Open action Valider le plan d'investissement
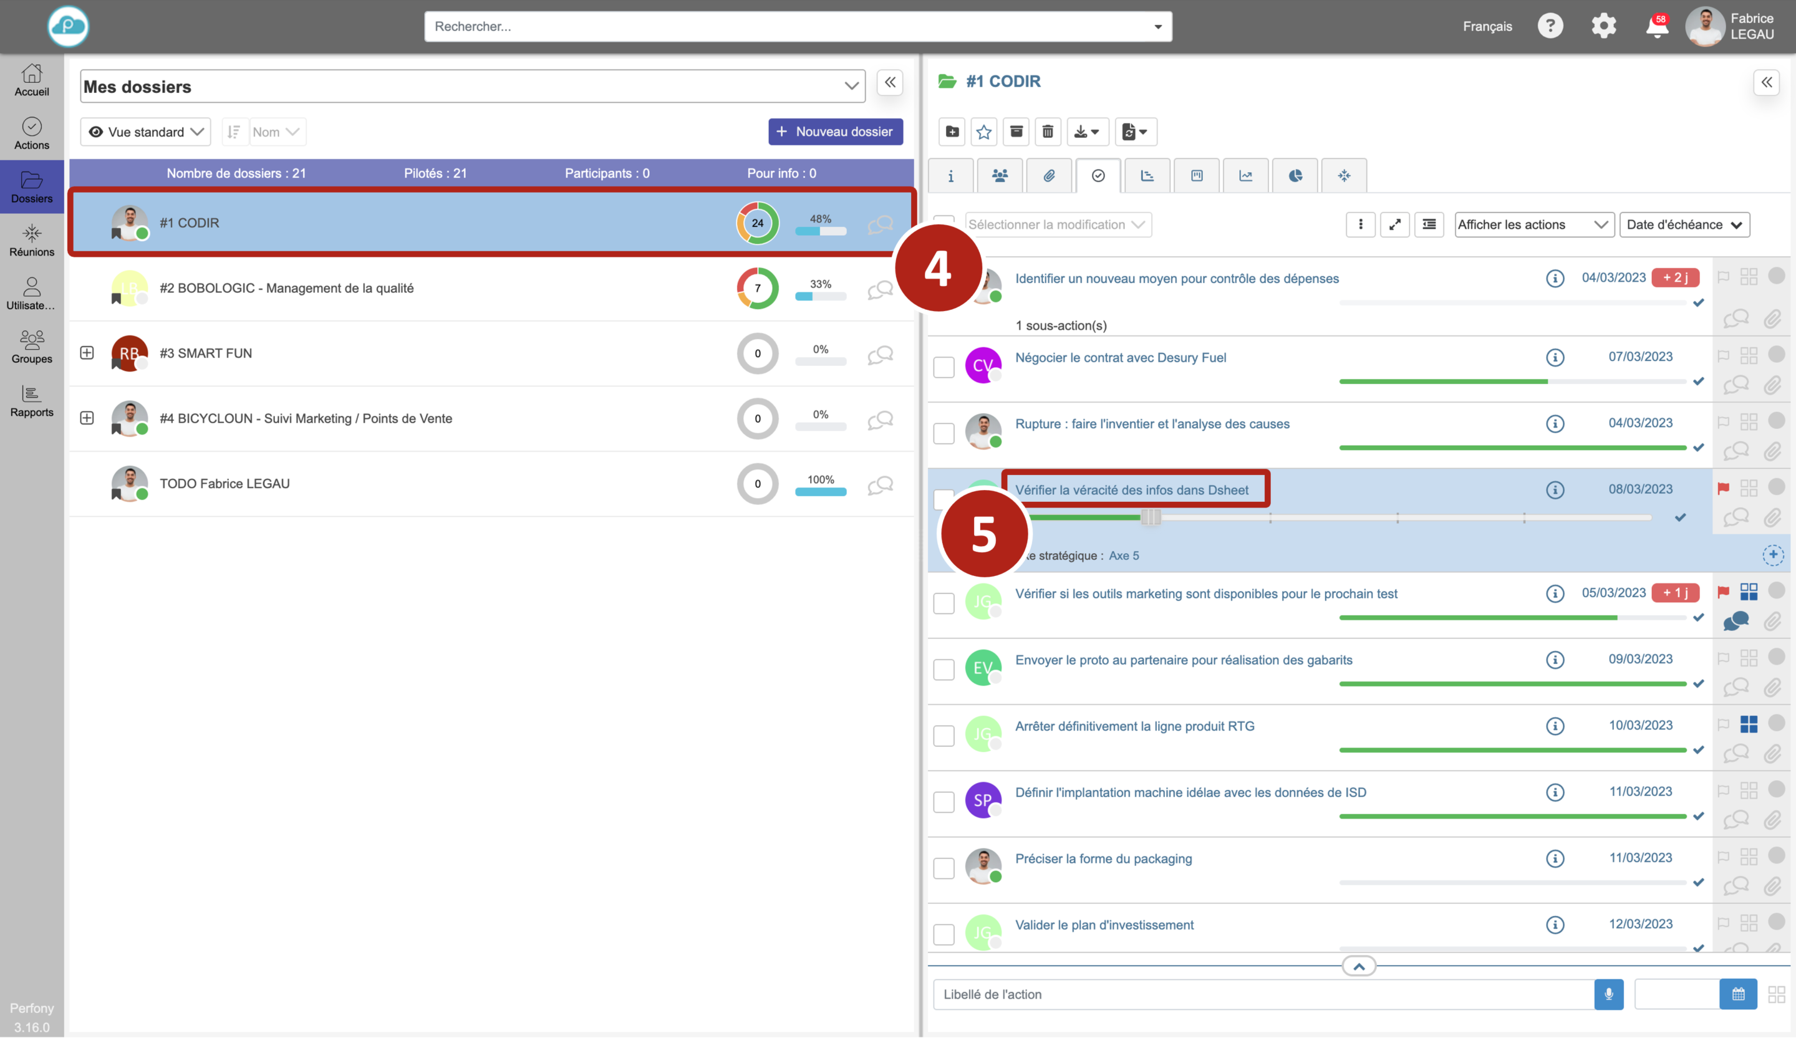This screenshot has width=1796, height=1038. (x=1103, y=925)
